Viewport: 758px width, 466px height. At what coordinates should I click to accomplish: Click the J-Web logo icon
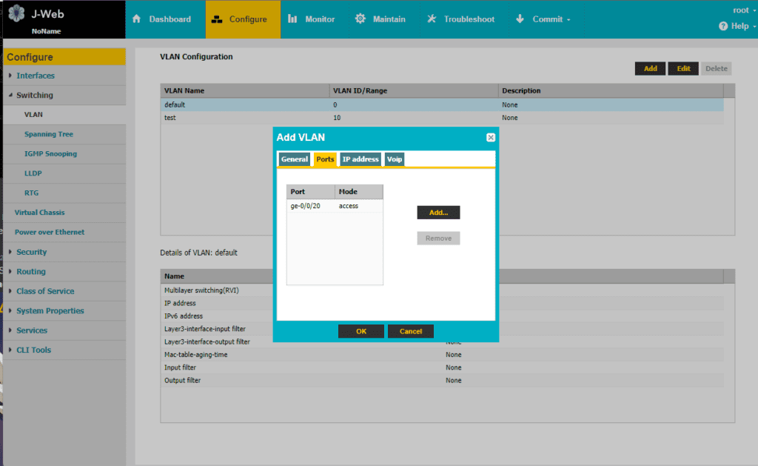coord(16,13)
